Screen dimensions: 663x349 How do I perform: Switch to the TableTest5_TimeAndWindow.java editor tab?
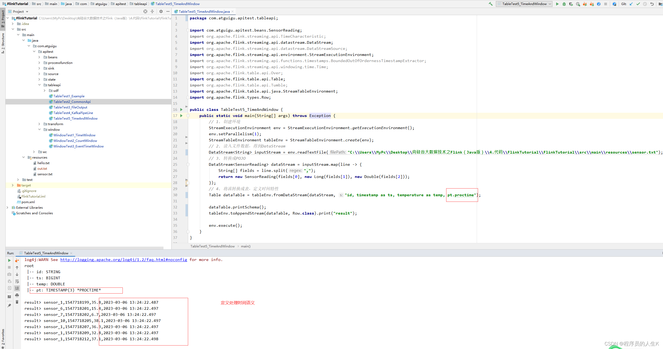point(204,11)
